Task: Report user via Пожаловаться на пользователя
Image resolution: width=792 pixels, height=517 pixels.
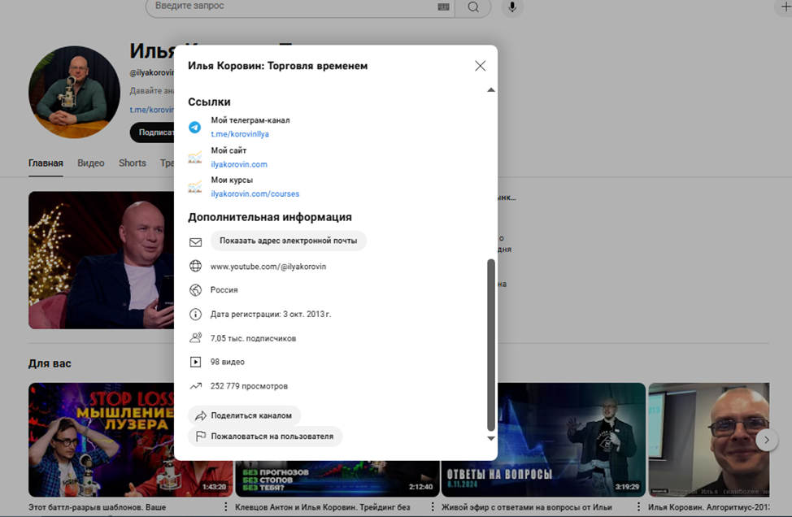Action: tap(265, 437)
